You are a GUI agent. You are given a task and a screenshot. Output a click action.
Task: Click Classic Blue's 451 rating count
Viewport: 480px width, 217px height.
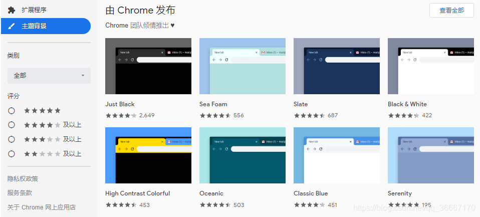click(x=333, y=205)
